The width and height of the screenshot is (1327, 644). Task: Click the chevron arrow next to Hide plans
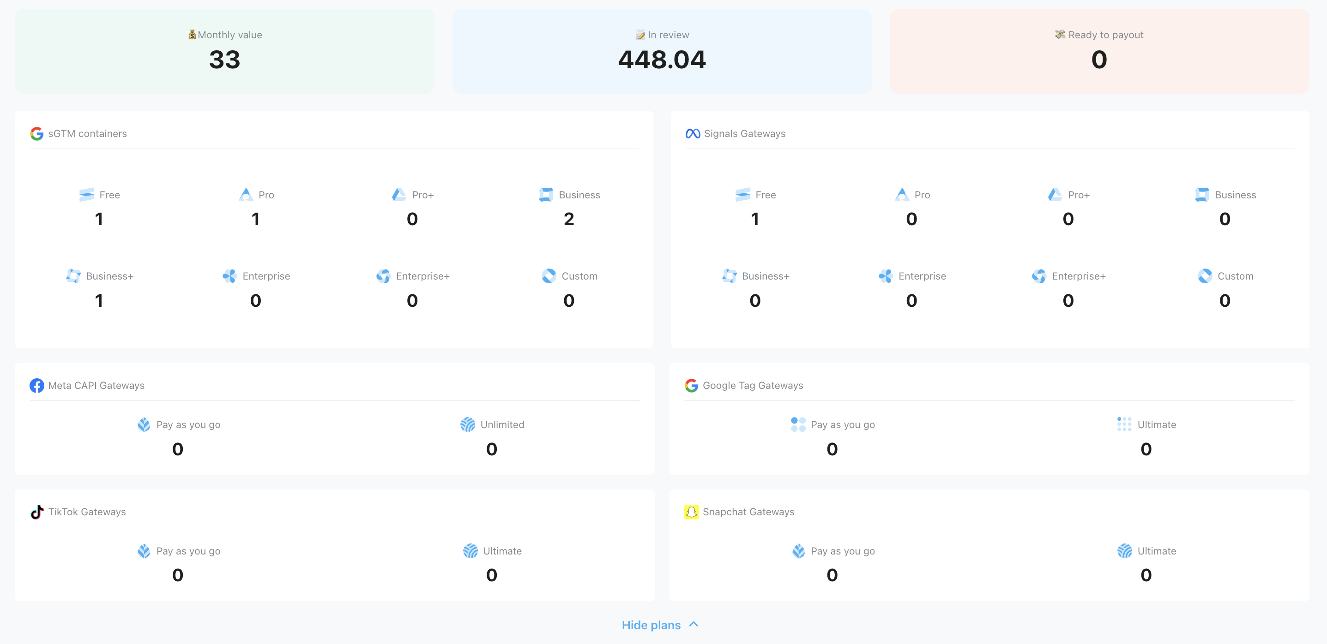click(694, 625)
